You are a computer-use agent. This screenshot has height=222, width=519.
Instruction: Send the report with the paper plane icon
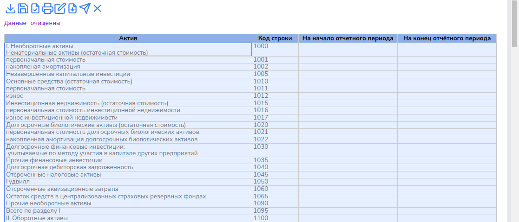click(85, 8)
